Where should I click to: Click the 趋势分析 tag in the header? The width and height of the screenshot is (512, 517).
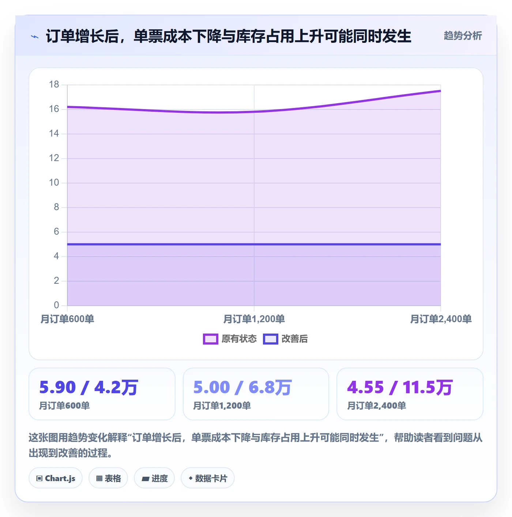(463, 36)
